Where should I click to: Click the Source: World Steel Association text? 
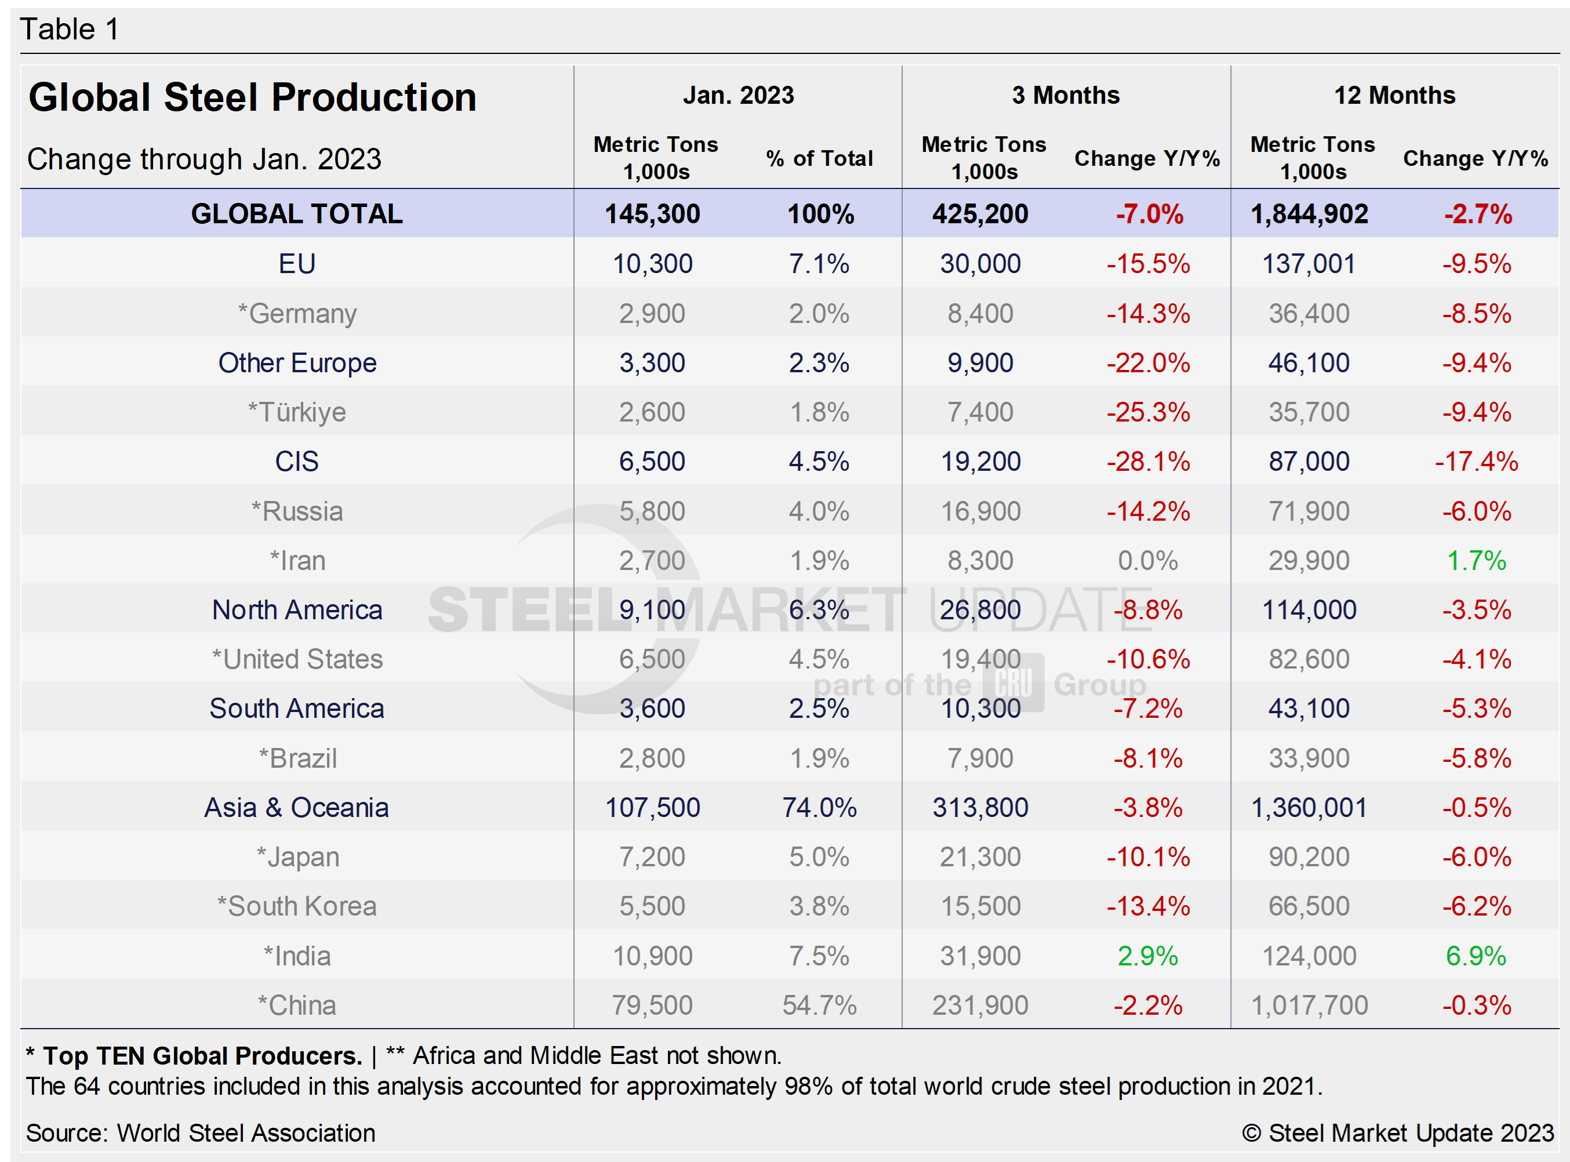point(201,1133)
